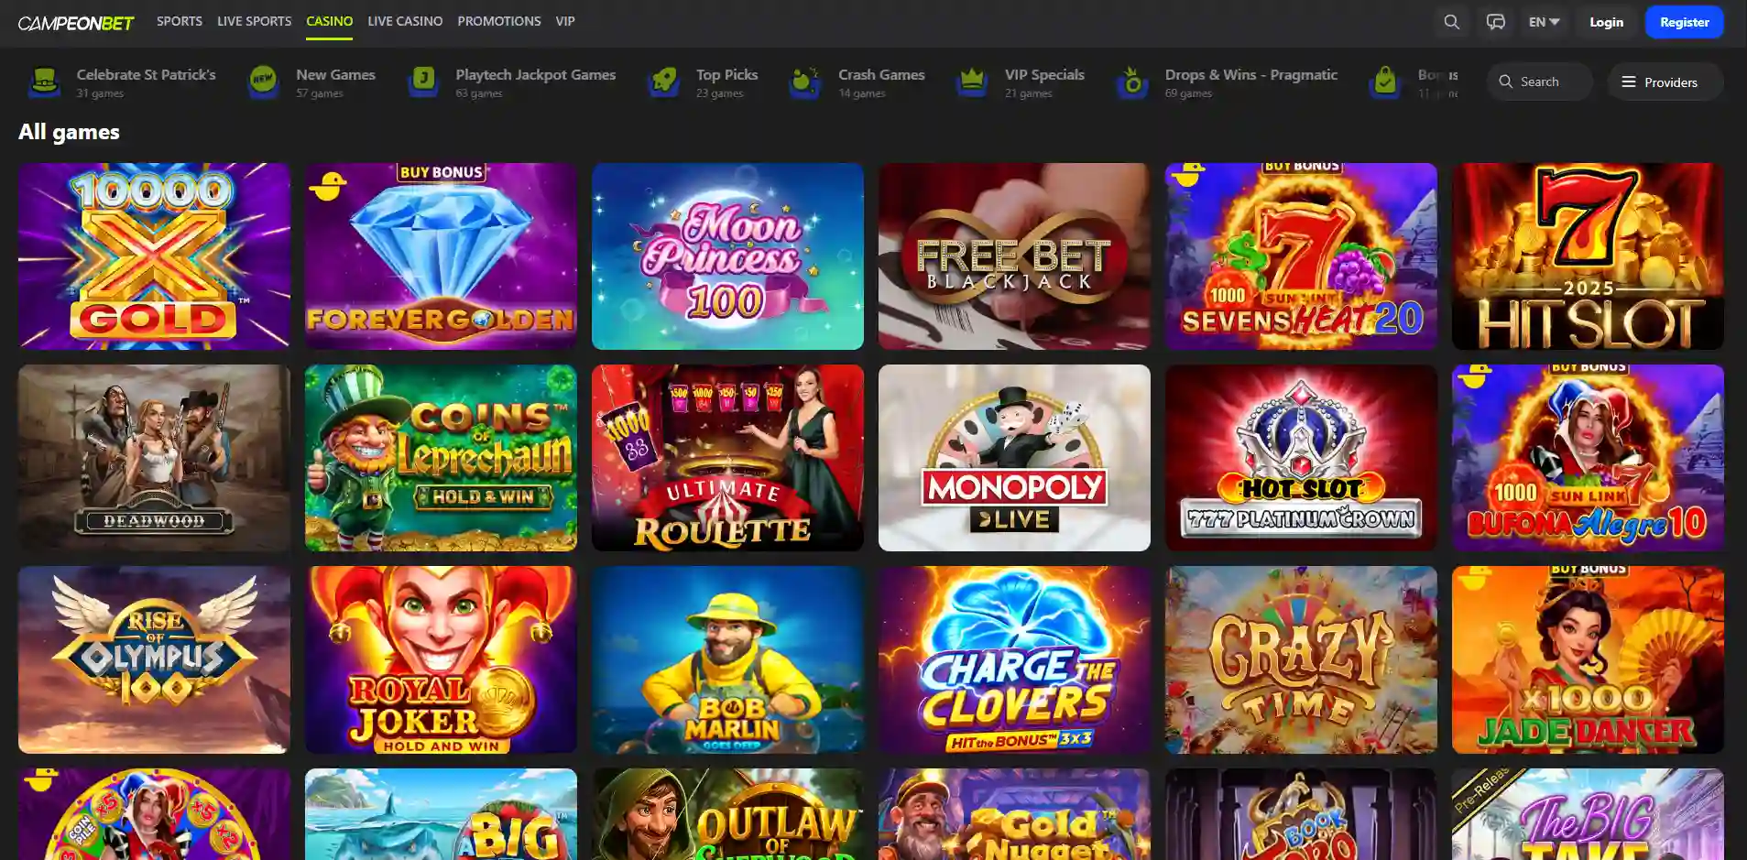Select the New Games badge icon
The height and width of the screenshot is (860, 1747).
point(264,82)
